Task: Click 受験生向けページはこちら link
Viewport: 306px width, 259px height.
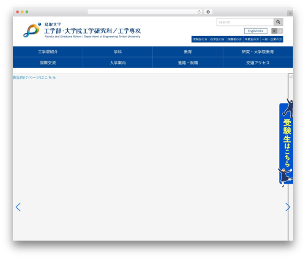Action: point(34,77)
